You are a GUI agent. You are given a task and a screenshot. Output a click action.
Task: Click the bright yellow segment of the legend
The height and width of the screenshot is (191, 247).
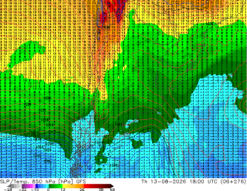(64, 186)
